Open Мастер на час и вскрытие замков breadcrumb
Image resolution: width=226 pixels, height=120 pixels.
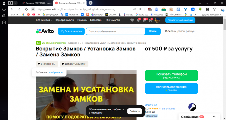coord(127,43)
